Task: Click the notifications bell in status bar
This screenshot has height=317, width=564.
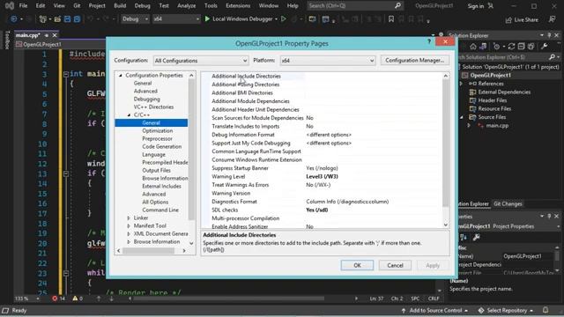Action: click(x=545, y=310)
